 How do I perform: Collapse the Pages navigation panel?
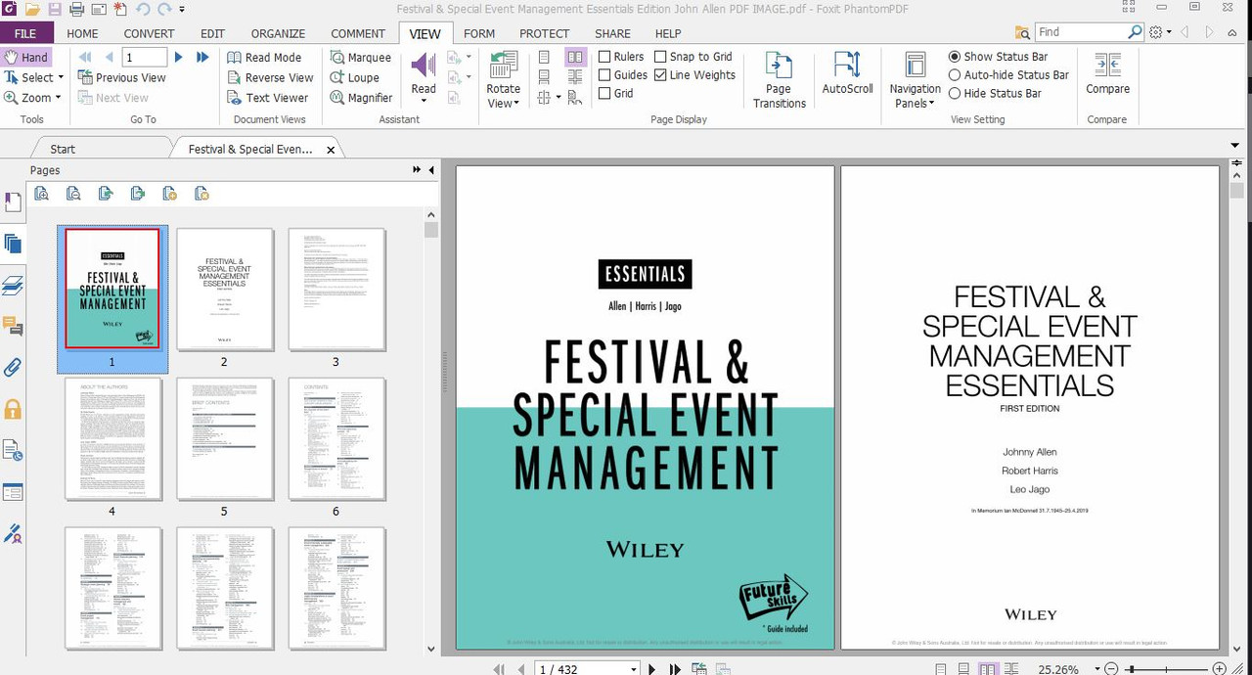click(431, 170)
